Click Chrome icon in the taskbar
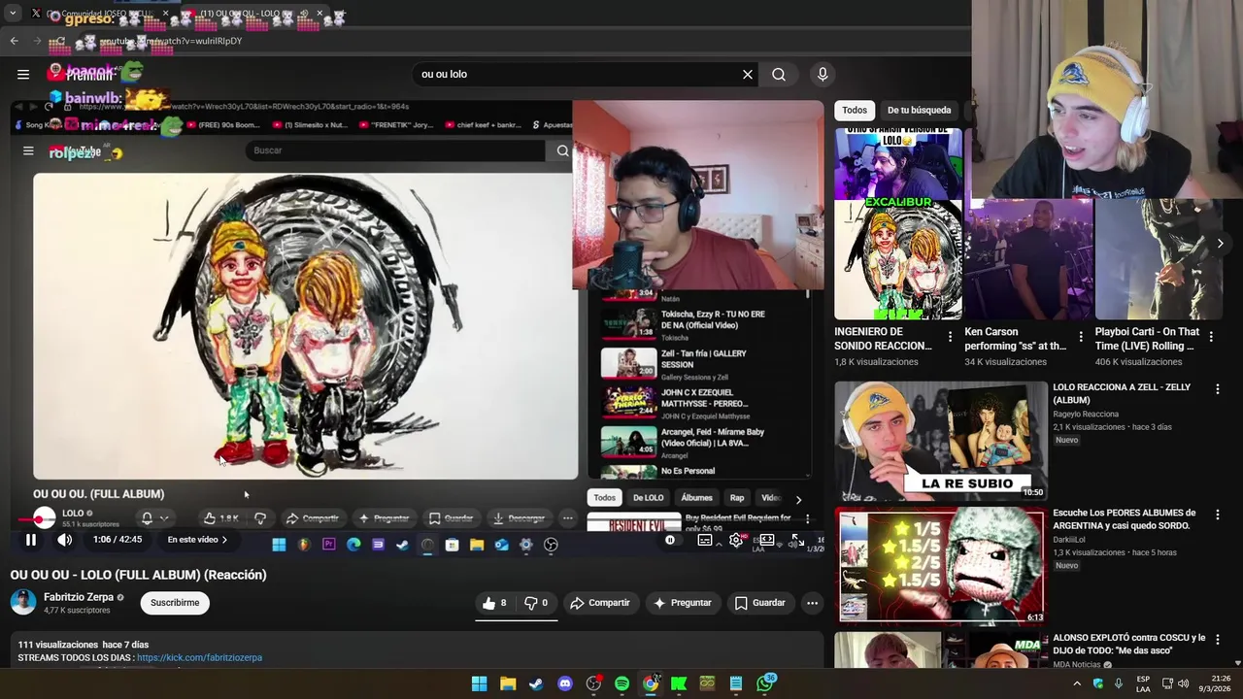 pos(651,683)
